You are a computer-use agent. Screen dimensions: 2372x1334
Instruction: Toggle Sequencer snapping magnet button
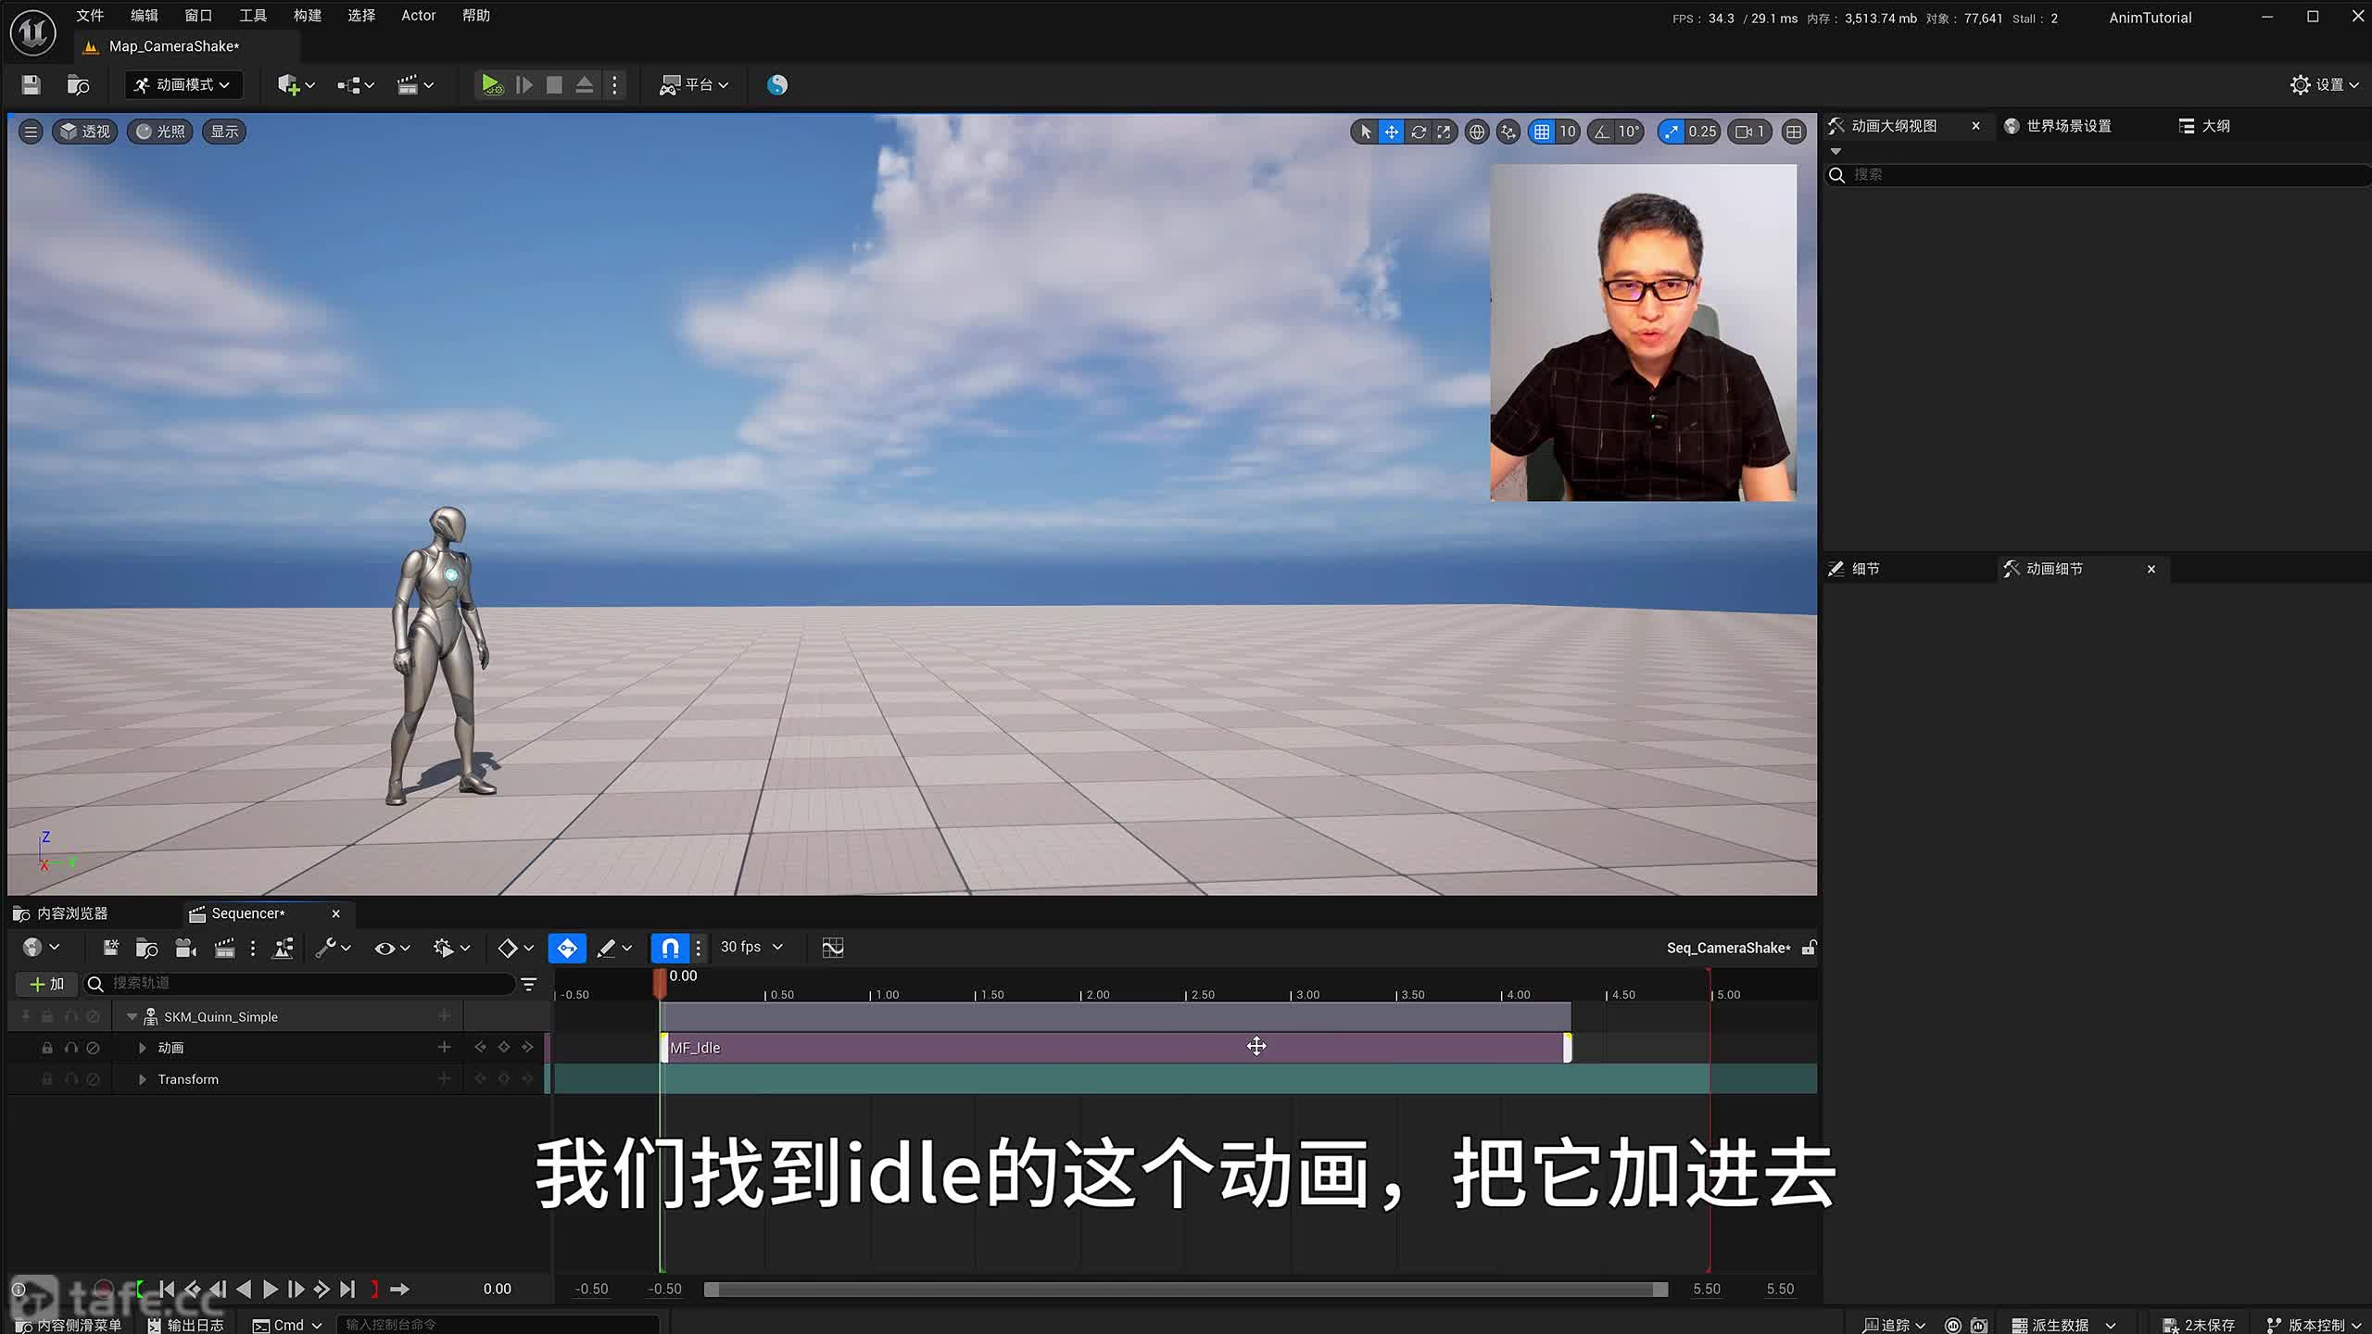(670, 947)
